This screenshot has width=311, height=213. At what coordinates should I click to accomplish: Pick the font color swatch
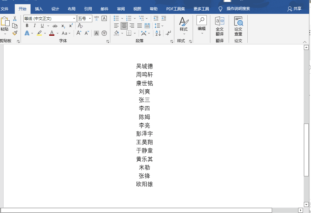[x=52, y=33]
